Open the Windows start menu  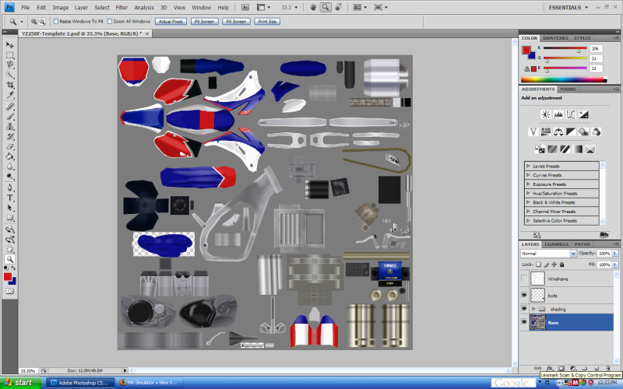click(21, 383)
